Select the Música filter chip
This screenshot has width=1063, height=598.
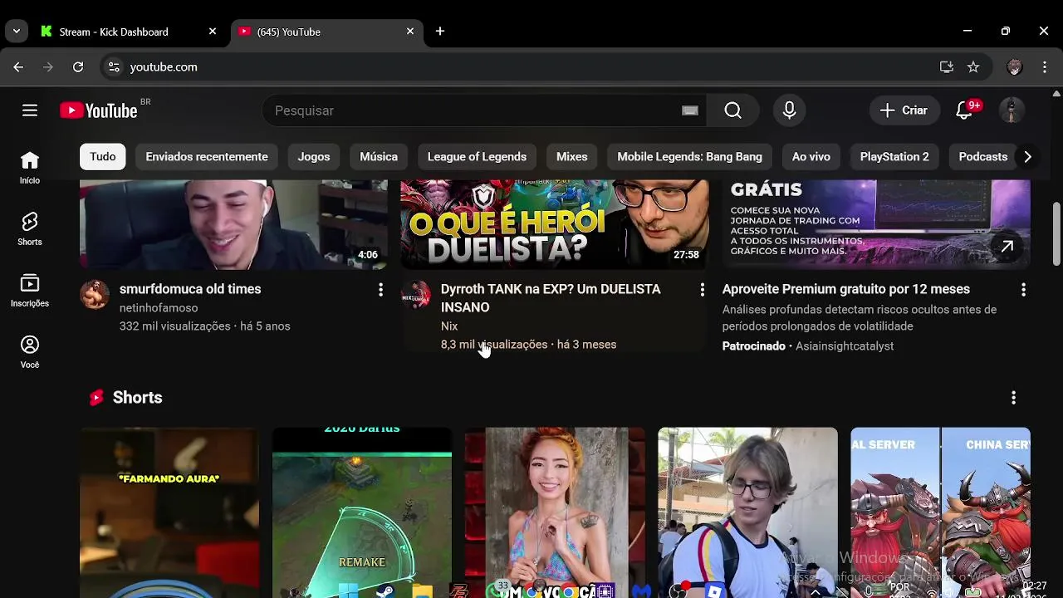pyautogui.click(x=379, y=157)
